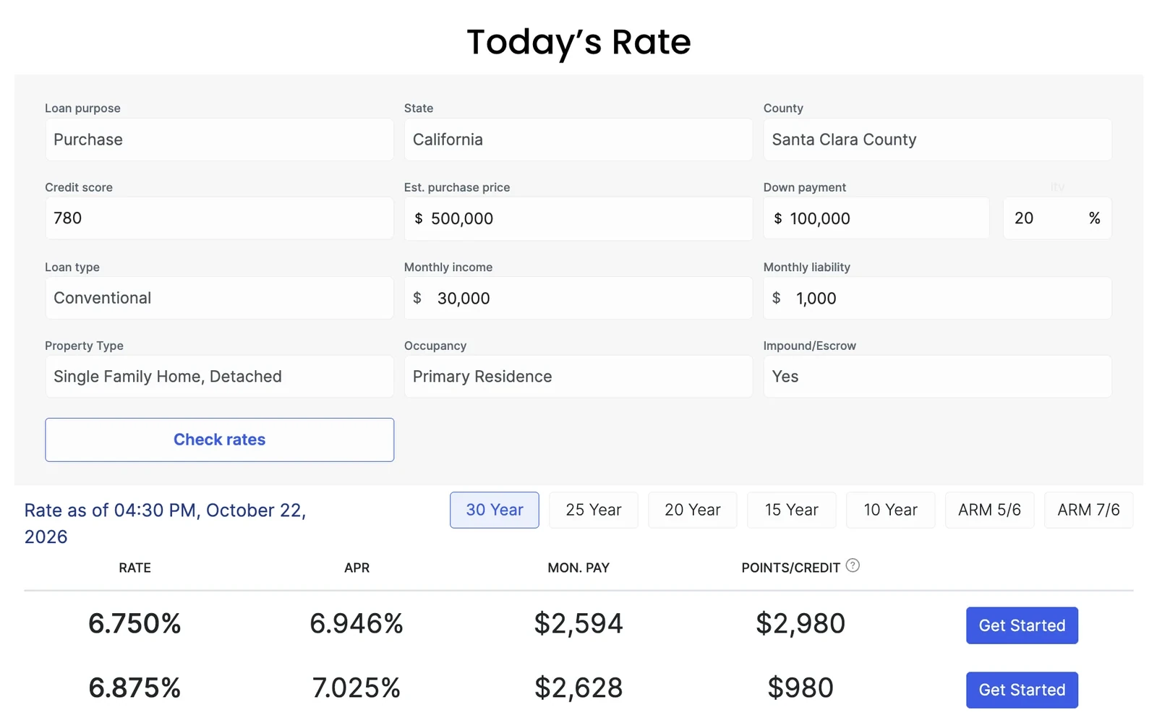This screenshot has height=723, width=1157.
Task: Open the County dropdown showing Santa Clara County
Action: coord(937,140)
